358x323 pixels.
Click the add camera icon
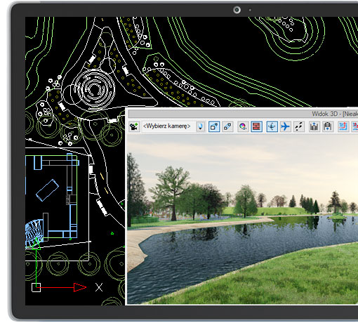pos(134,126)
